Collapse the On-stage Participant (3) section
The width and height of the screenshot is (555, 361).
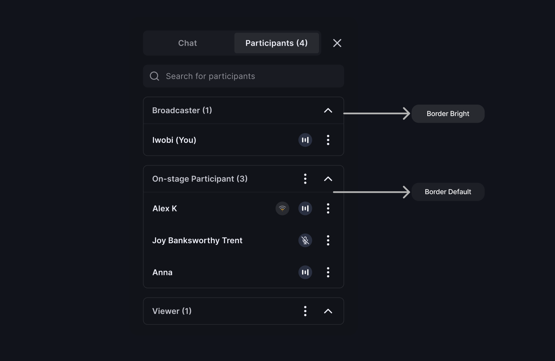click(x=328, y=179)
